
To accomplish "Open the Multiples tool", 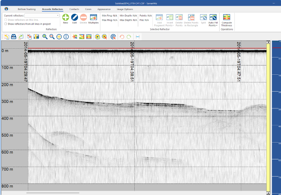I will (x=93, y=17).
